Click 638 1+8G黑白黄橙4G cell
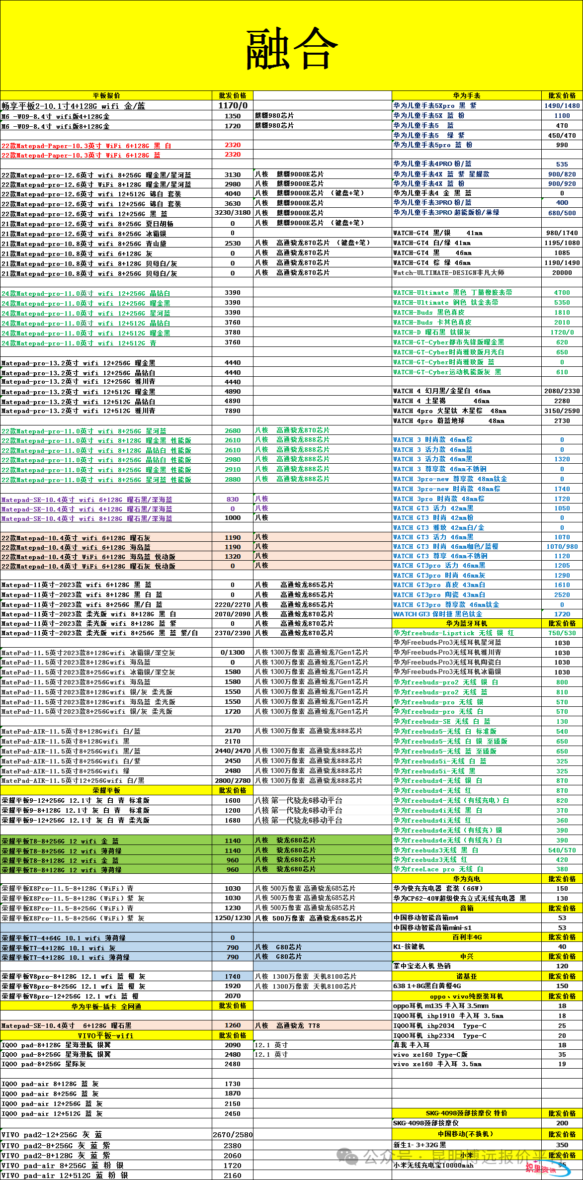Viewport: 583px width, 1180px height. tap(467, 986)
